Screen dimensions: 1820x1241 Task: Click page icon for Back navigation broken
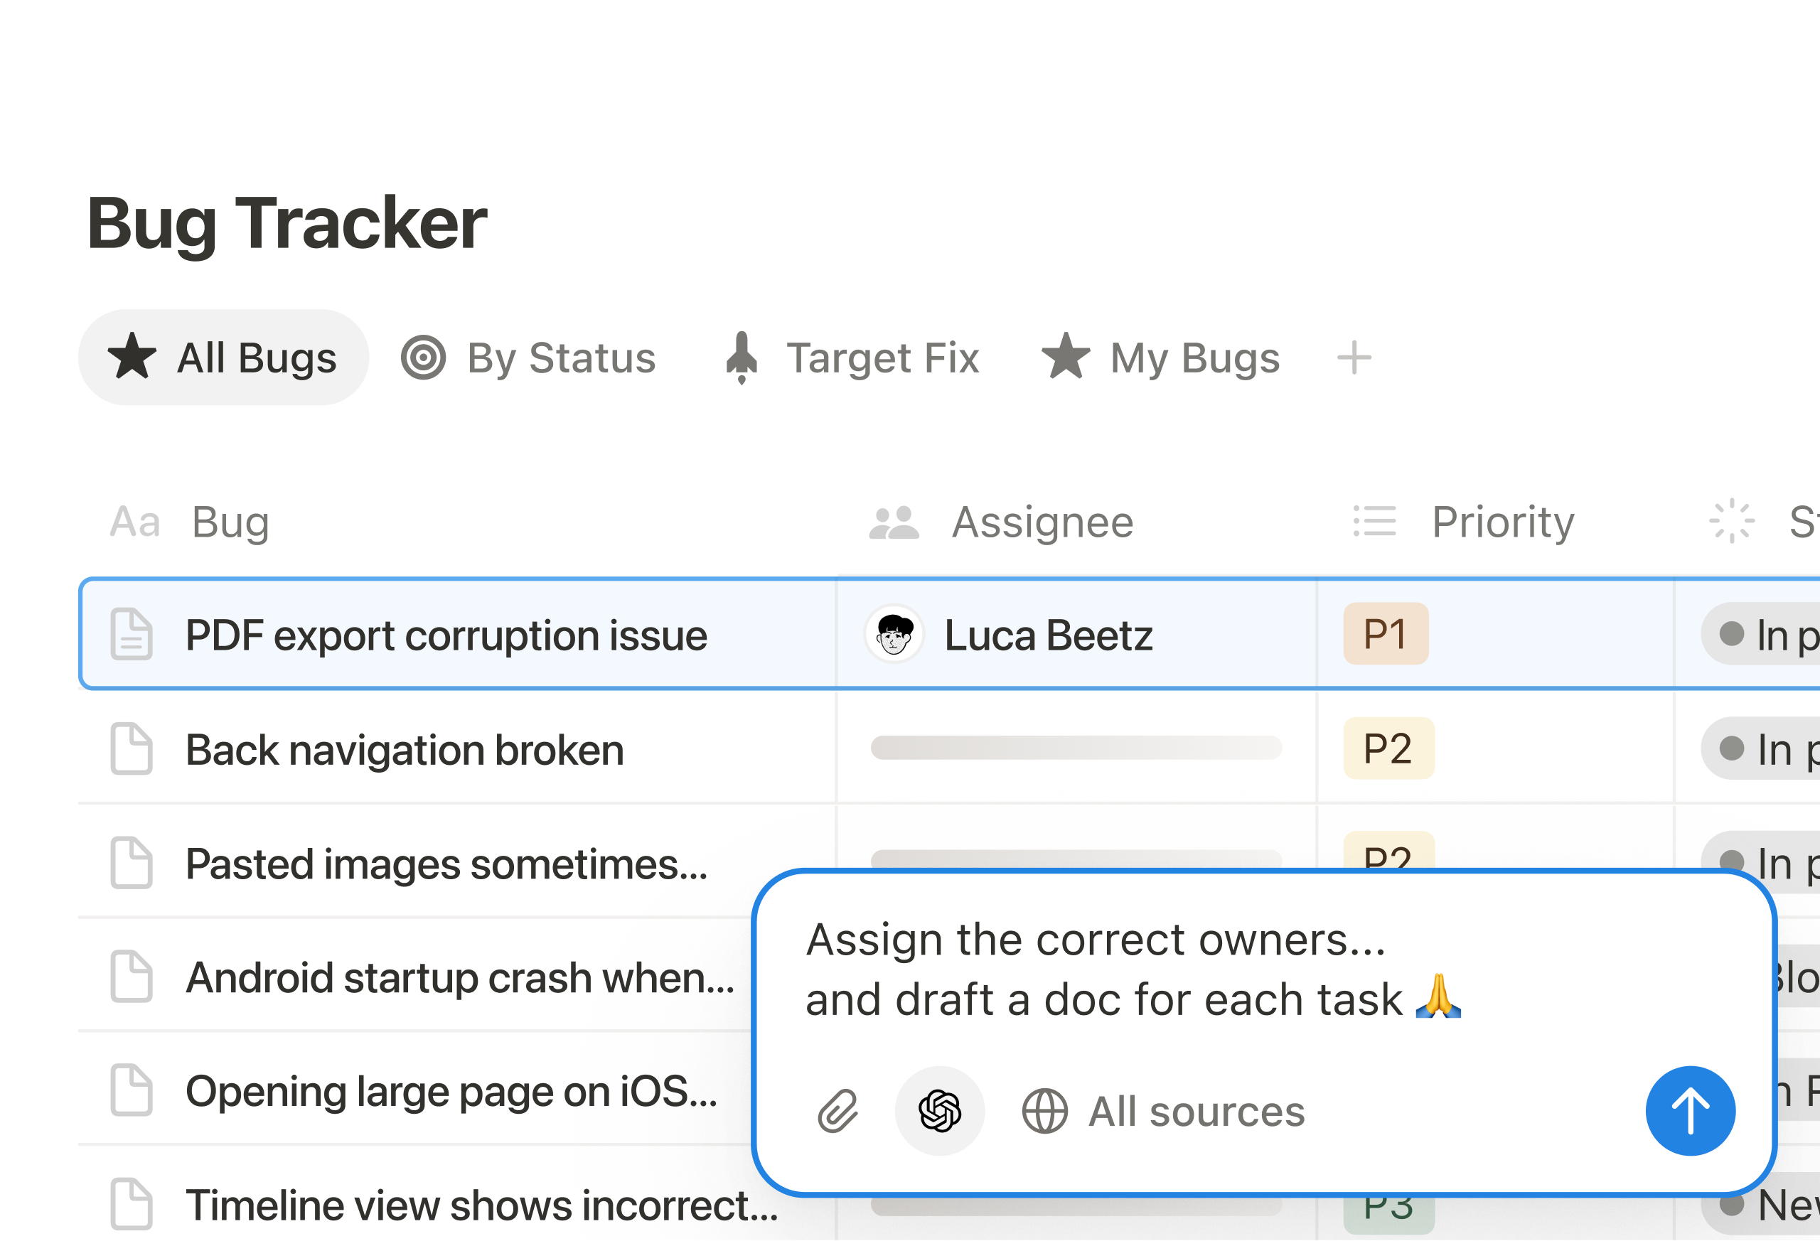(132, 749)
